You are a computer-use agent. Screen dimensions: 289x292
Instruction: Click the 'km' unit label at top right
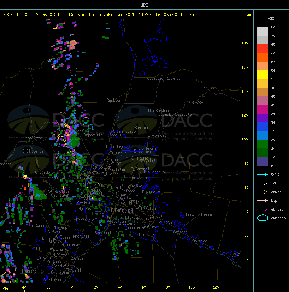(248, 15)
